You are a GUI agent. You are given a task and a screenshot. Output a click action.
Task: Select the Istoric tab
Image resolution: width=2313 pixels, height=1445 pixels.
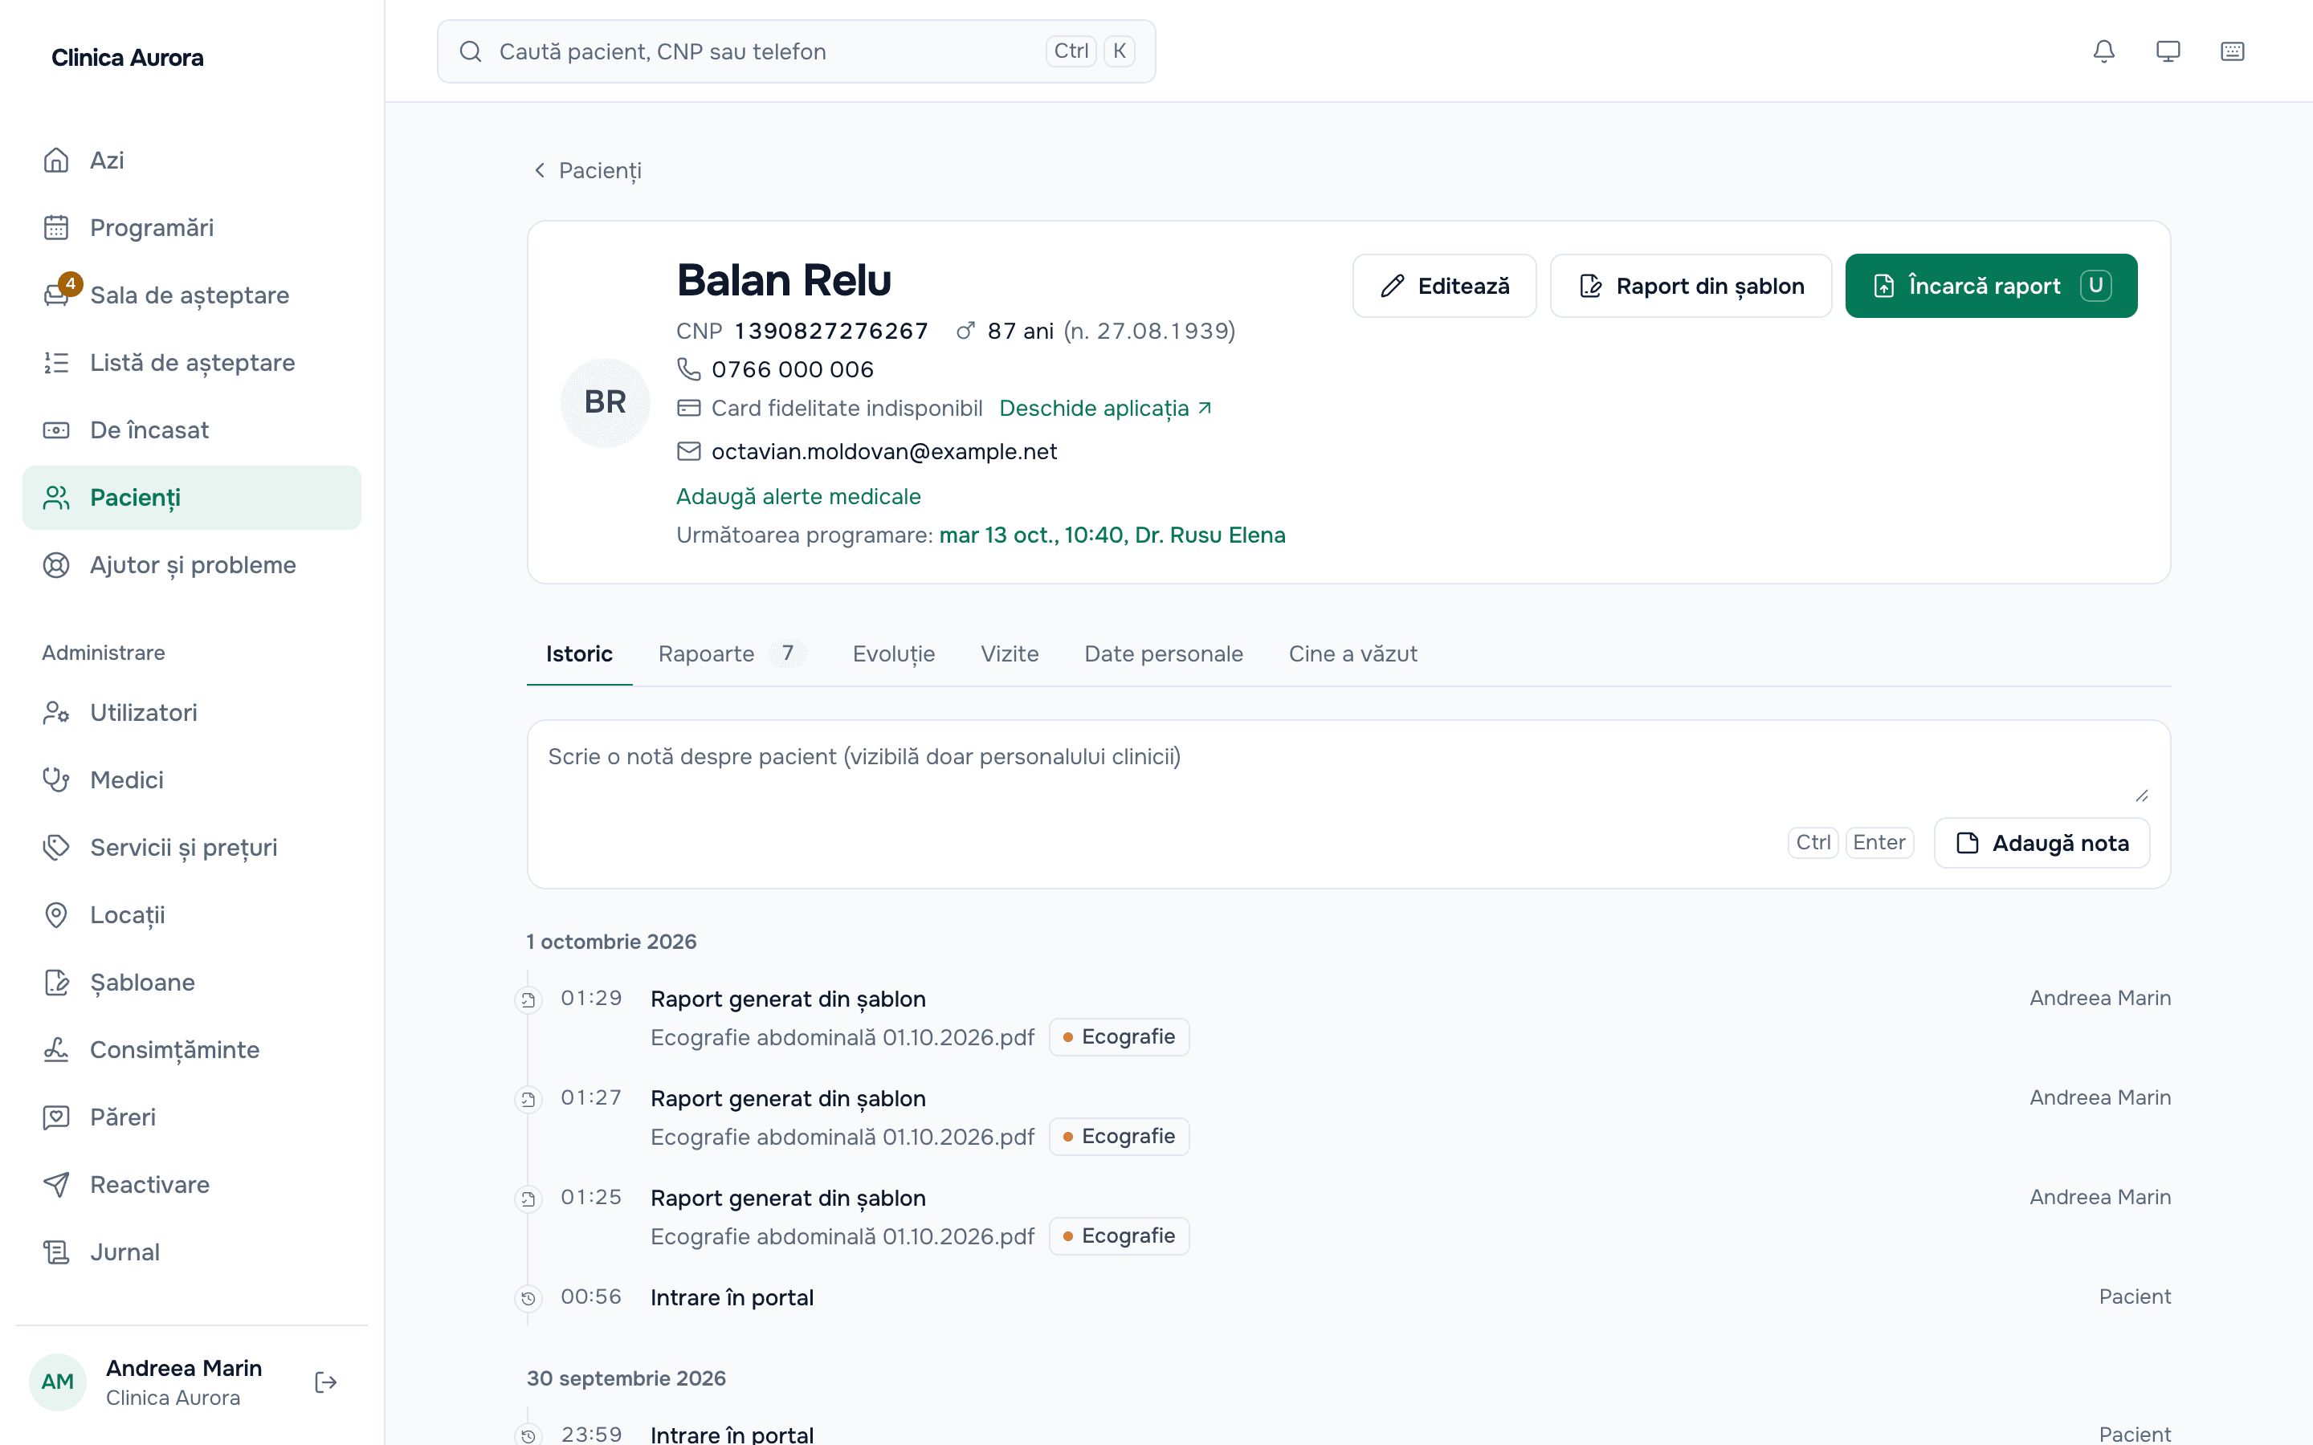(579, 653)
